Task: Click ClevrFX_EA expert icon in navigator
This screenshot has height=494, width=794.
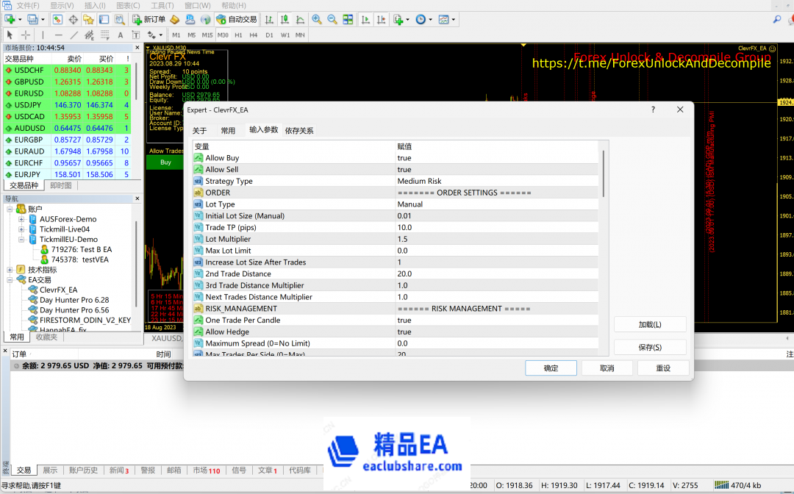Action: tap(33, 290)
